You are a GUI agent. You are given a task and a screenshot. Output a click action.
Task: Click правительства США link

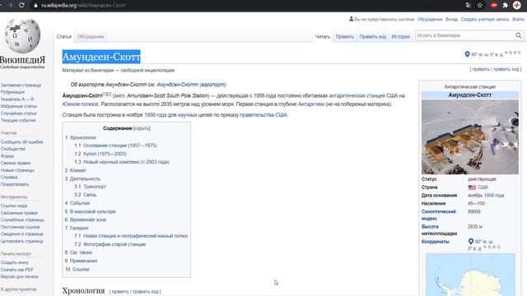pos(263,115)
